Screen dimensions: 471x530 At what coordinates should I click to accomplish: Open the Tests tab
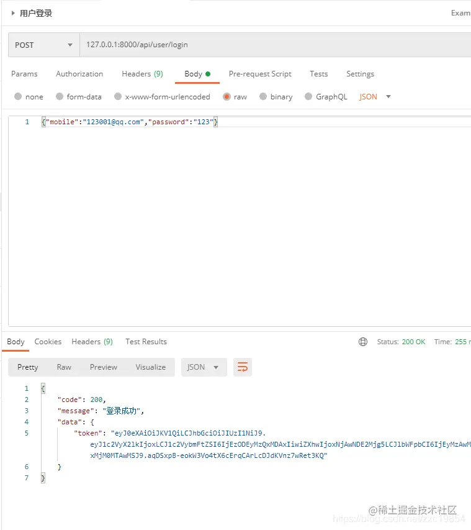(x=319, y=74)
